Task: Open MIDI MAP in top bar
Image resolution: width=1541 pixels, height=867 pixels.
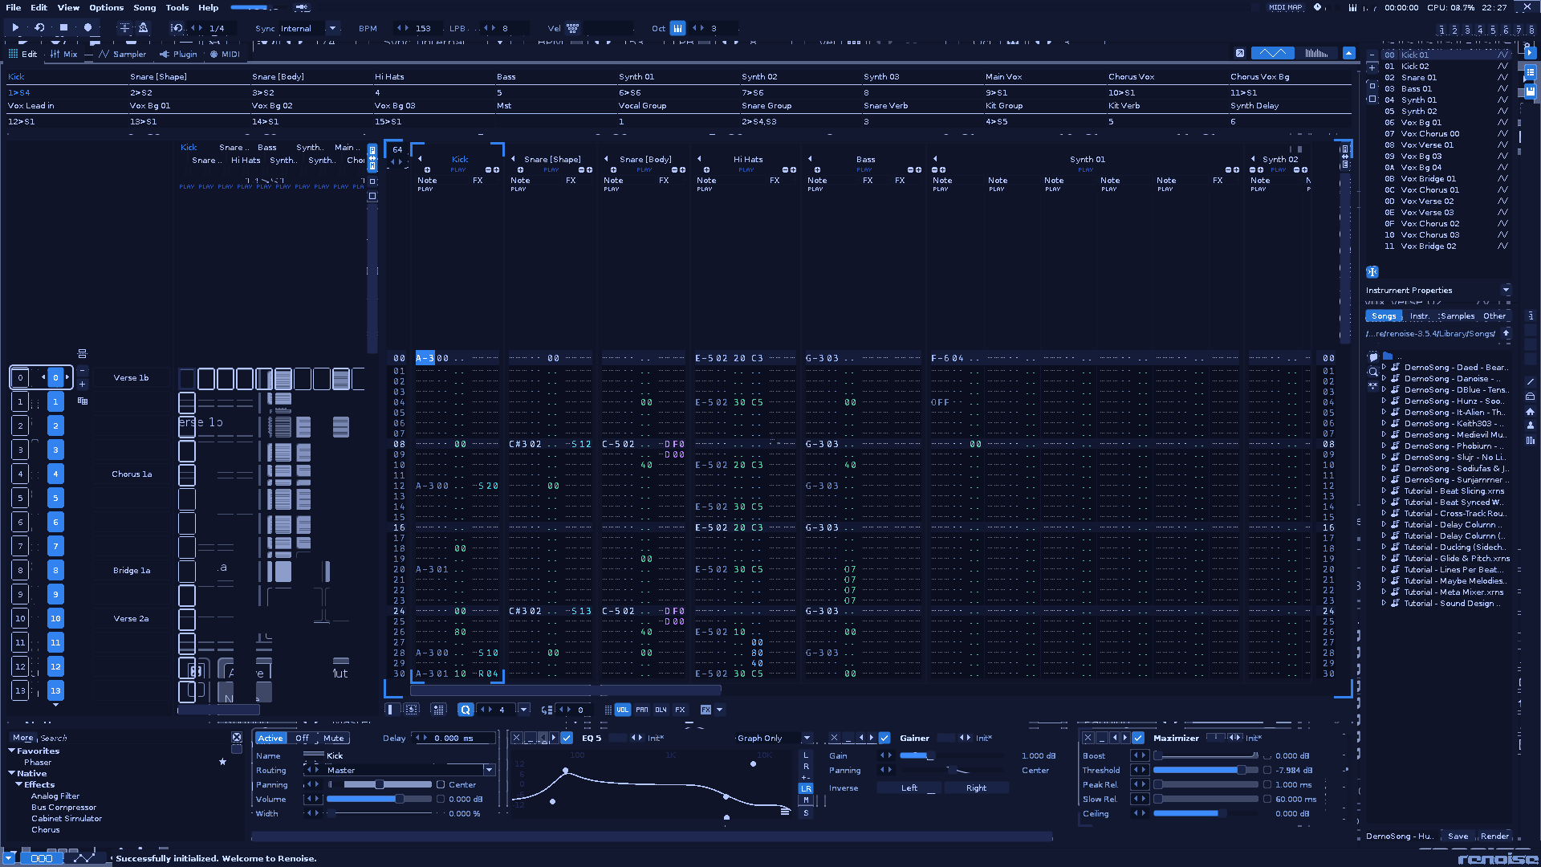Action: coord(1285,7)
